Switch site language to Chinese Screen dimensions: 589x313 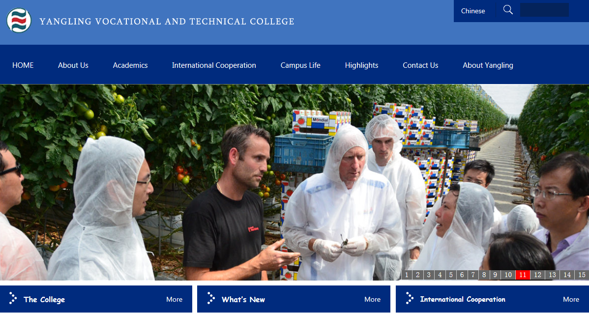[473, 11]
